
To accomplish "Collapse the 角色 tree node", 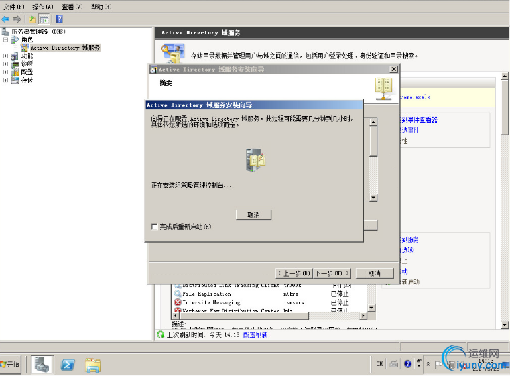I will pos(5,40).
